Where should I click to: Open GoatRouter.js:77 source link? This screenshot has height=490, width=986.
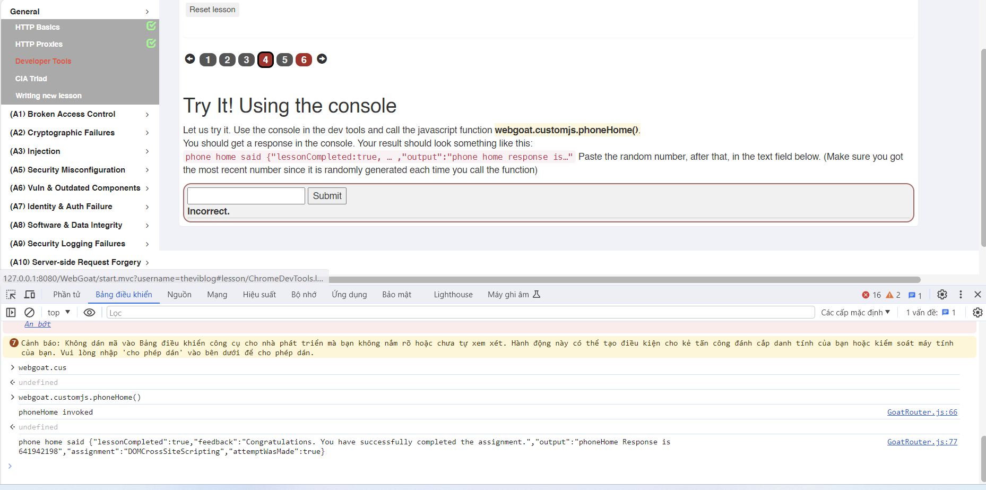click(x=922, y=442)
